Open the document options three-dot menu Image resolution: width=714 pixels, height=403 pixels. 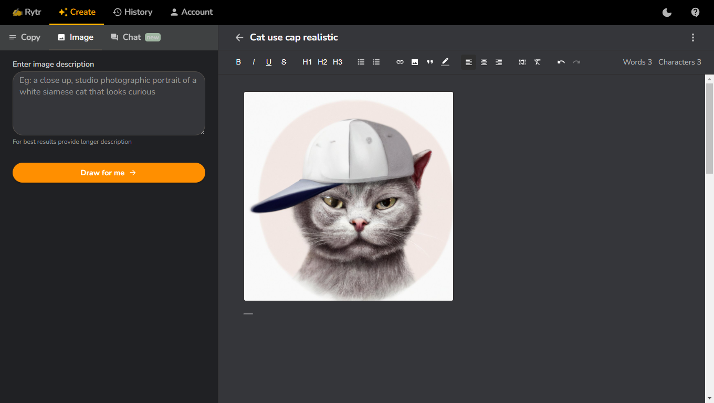pyautogui.click(x=693, y=37)
